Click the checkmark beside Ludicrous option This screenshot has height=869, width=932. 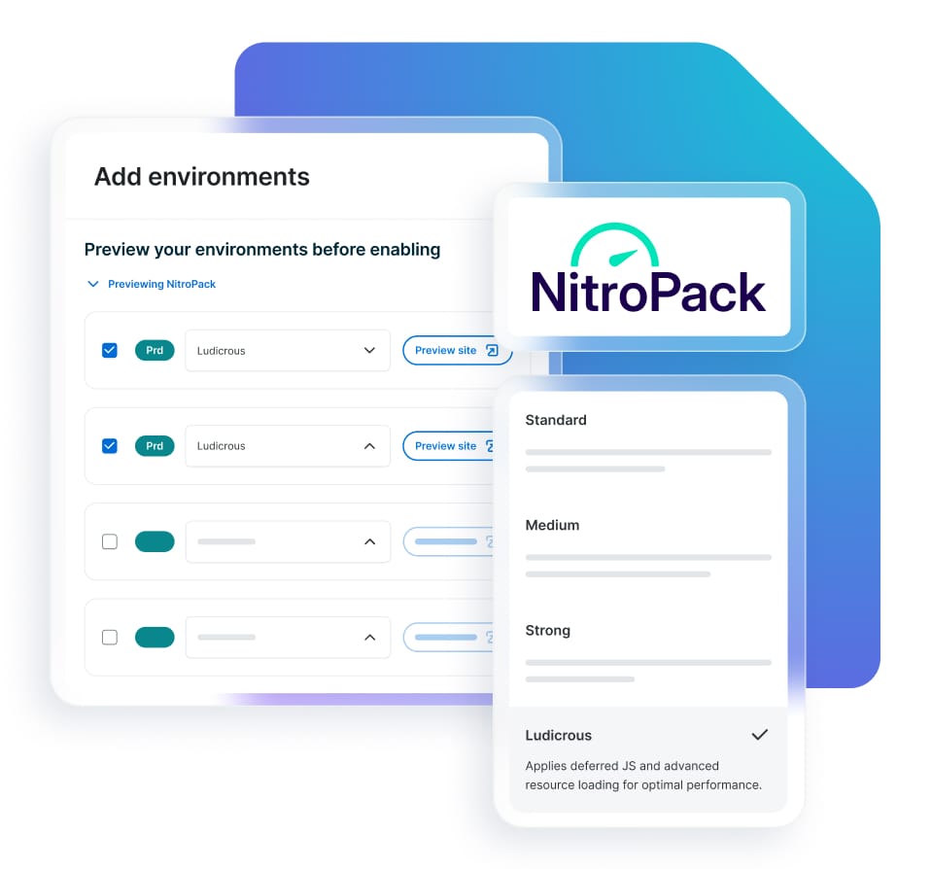coord(760,735)
